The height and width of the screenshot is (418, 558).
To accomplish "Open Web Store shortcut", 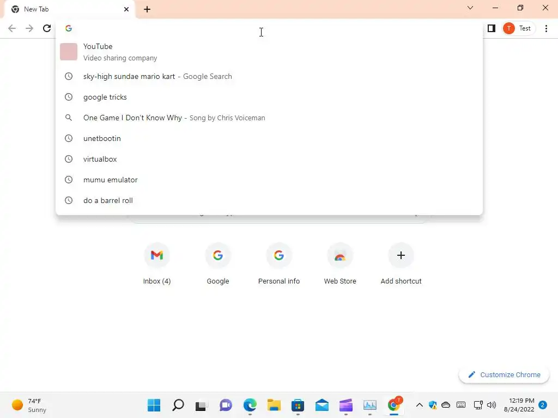I will tap(340, 264).
